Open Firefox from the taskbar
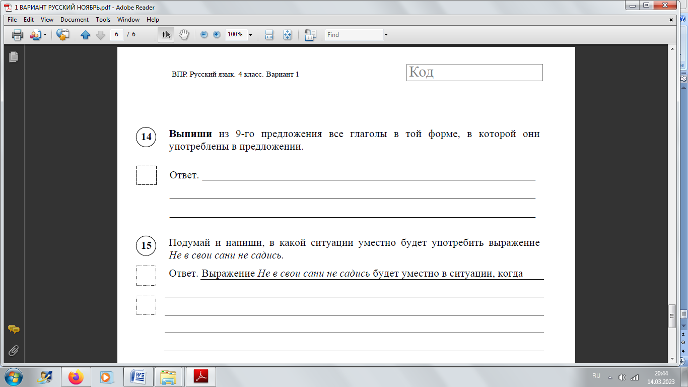This screenshot has height=387, width=688. coord(76,377)
